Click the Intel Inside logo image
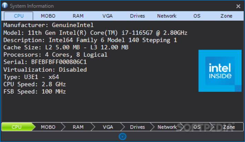The width and height of the screenshot is (245, 142). pos(220,71)
